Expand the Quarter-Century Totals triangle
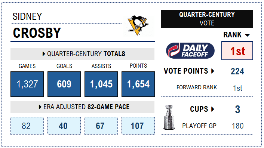The height and width of the screenshot is (148, 264). (x=44, y=54)
